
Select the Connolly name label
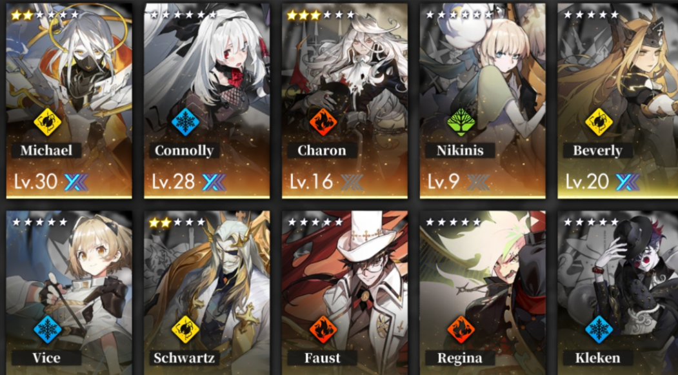point(184,150)
